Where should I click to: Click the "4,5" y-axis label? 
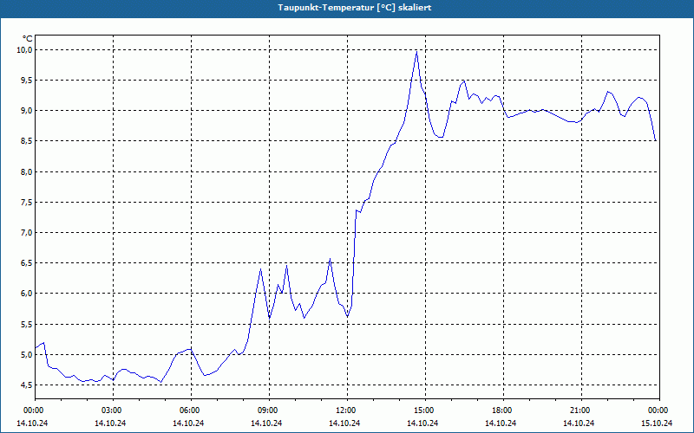pyautogui.click(x=27, y=385)
